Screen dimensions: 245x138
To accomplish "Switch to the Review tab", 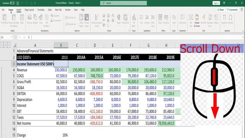I will coord(68,10).
